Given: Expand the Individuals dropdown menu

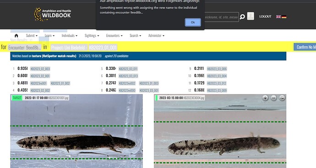Looking at the screenshot, I should point(70,36).
